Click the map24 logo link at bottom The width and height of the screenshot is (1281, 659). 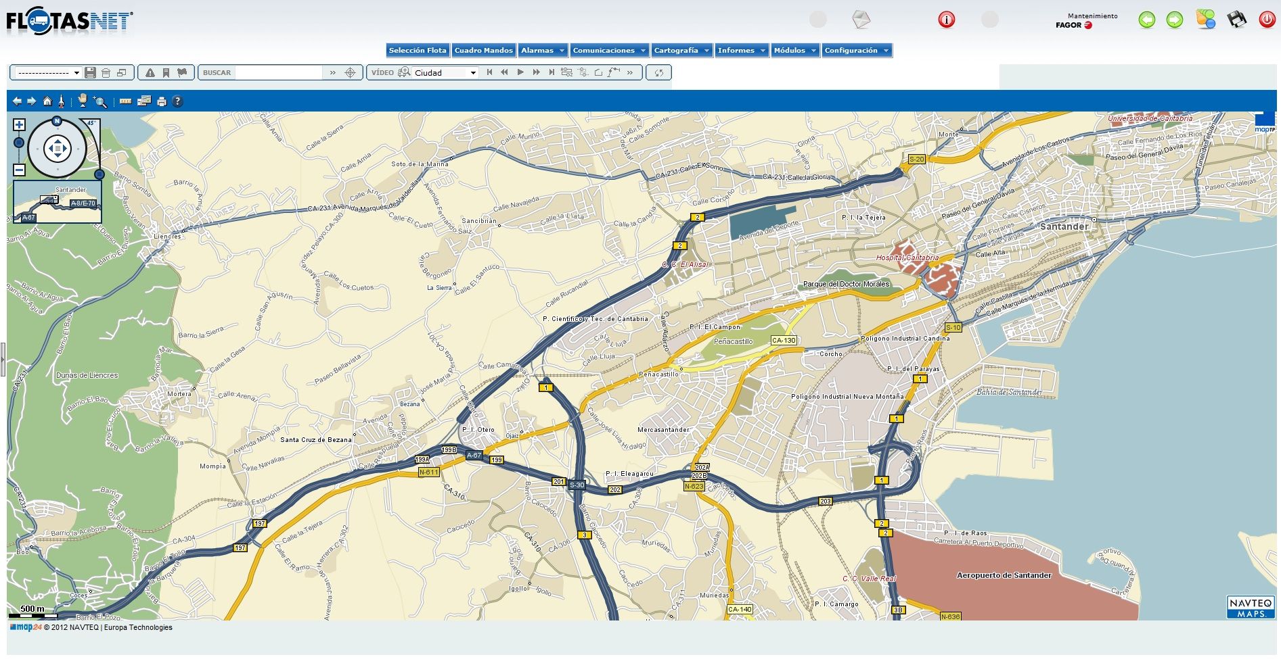pyautogui.click(x=26, y=627)
